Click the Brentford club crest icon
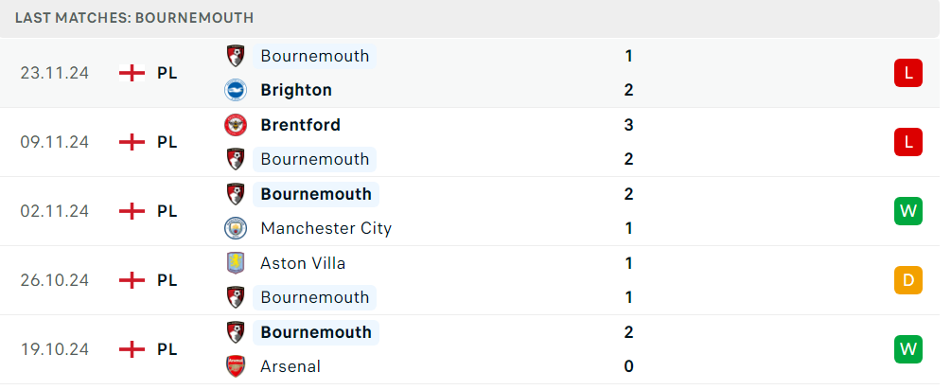This screenshot has height=390, width=951. [x=235, y=125]
